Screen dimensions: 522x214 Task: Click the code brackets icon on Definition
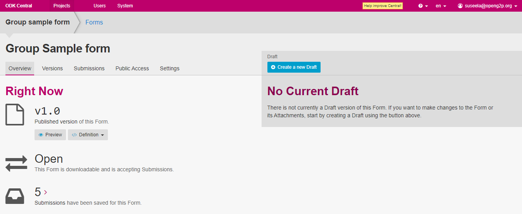click(x=74, y=135)
